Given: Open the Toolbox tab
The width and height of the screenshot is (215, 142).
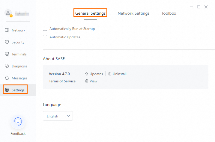Looking at the screenshot, I should coord(169,13).
